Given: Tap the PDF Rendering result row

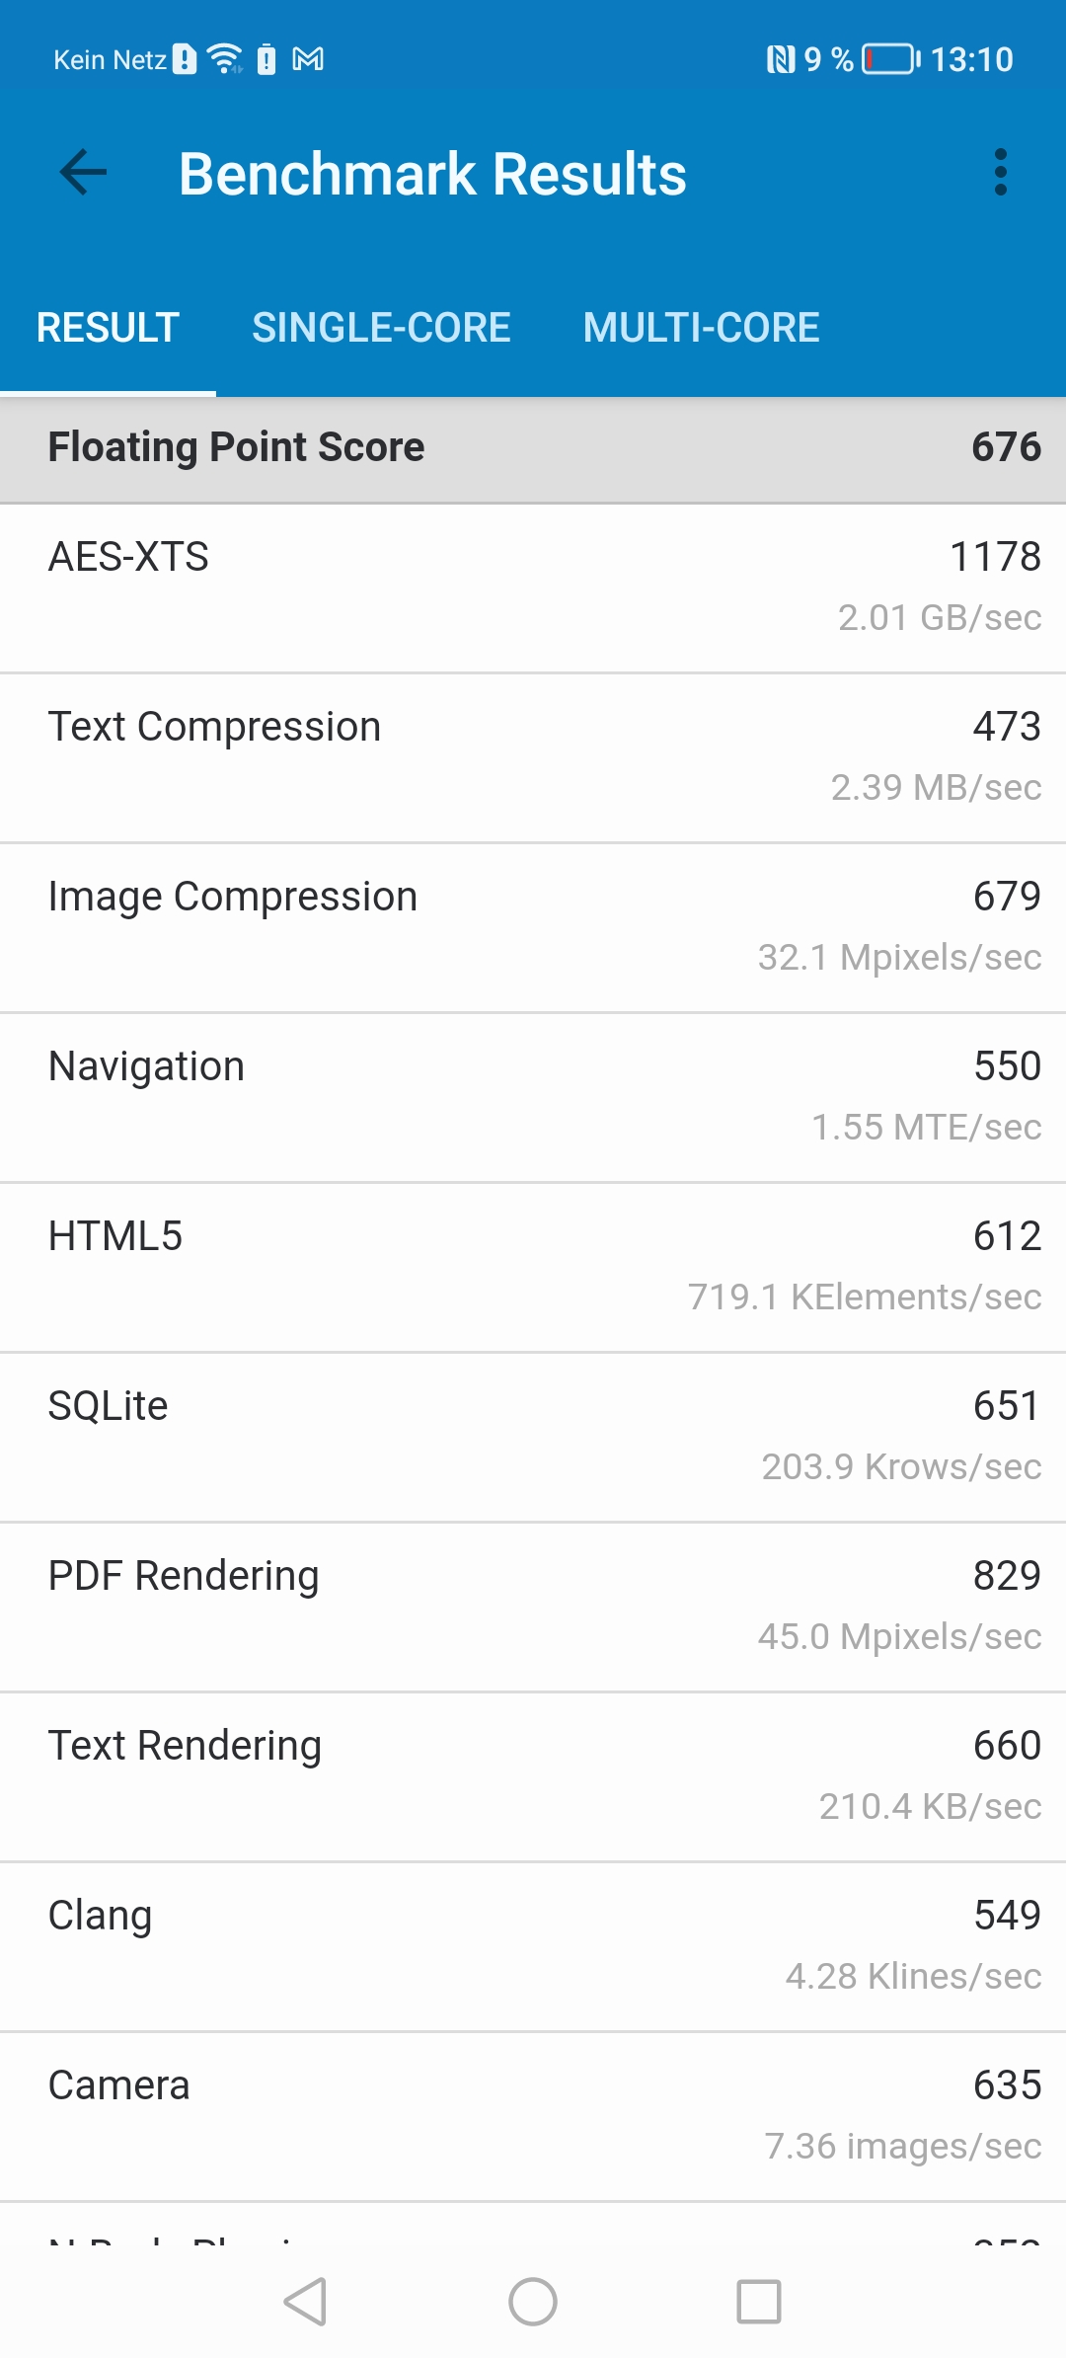Looking at the screenshot, I should coord(533,1608).
